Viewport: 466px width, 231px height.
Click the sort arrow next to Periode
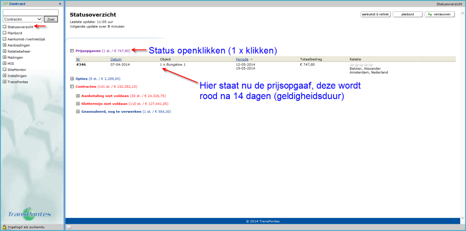coord(251,60)
